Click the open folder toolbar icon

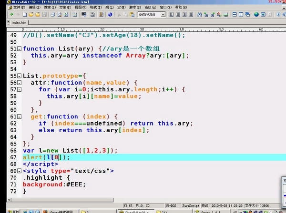coord(30,15)
